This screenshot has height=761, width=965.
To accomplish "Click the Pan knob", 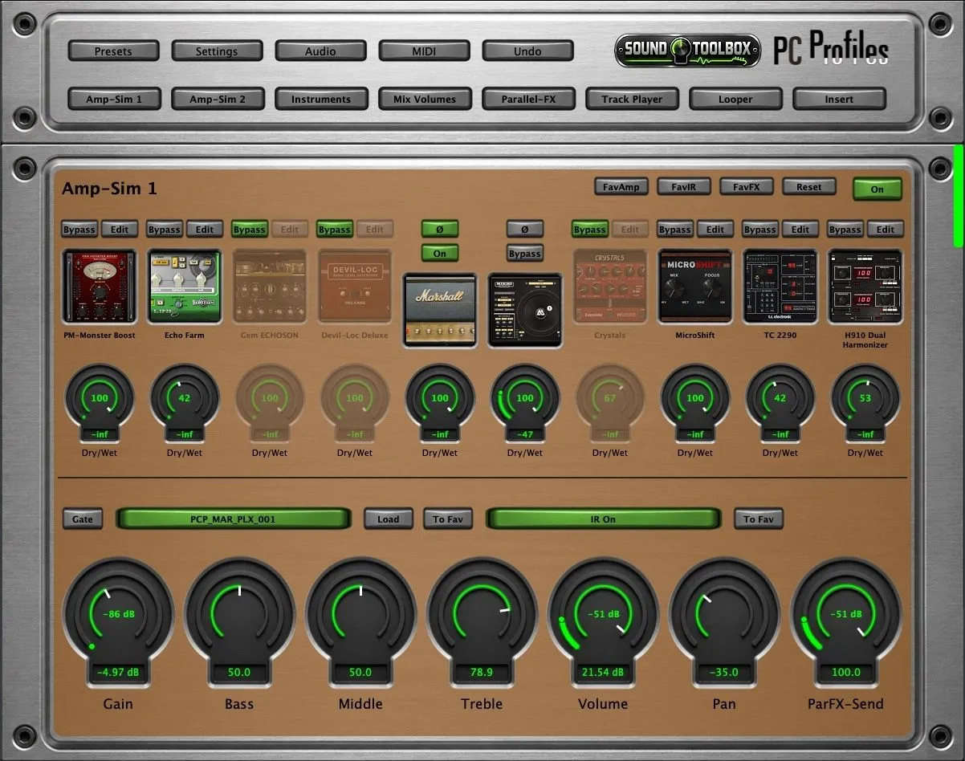I will 724,615.
